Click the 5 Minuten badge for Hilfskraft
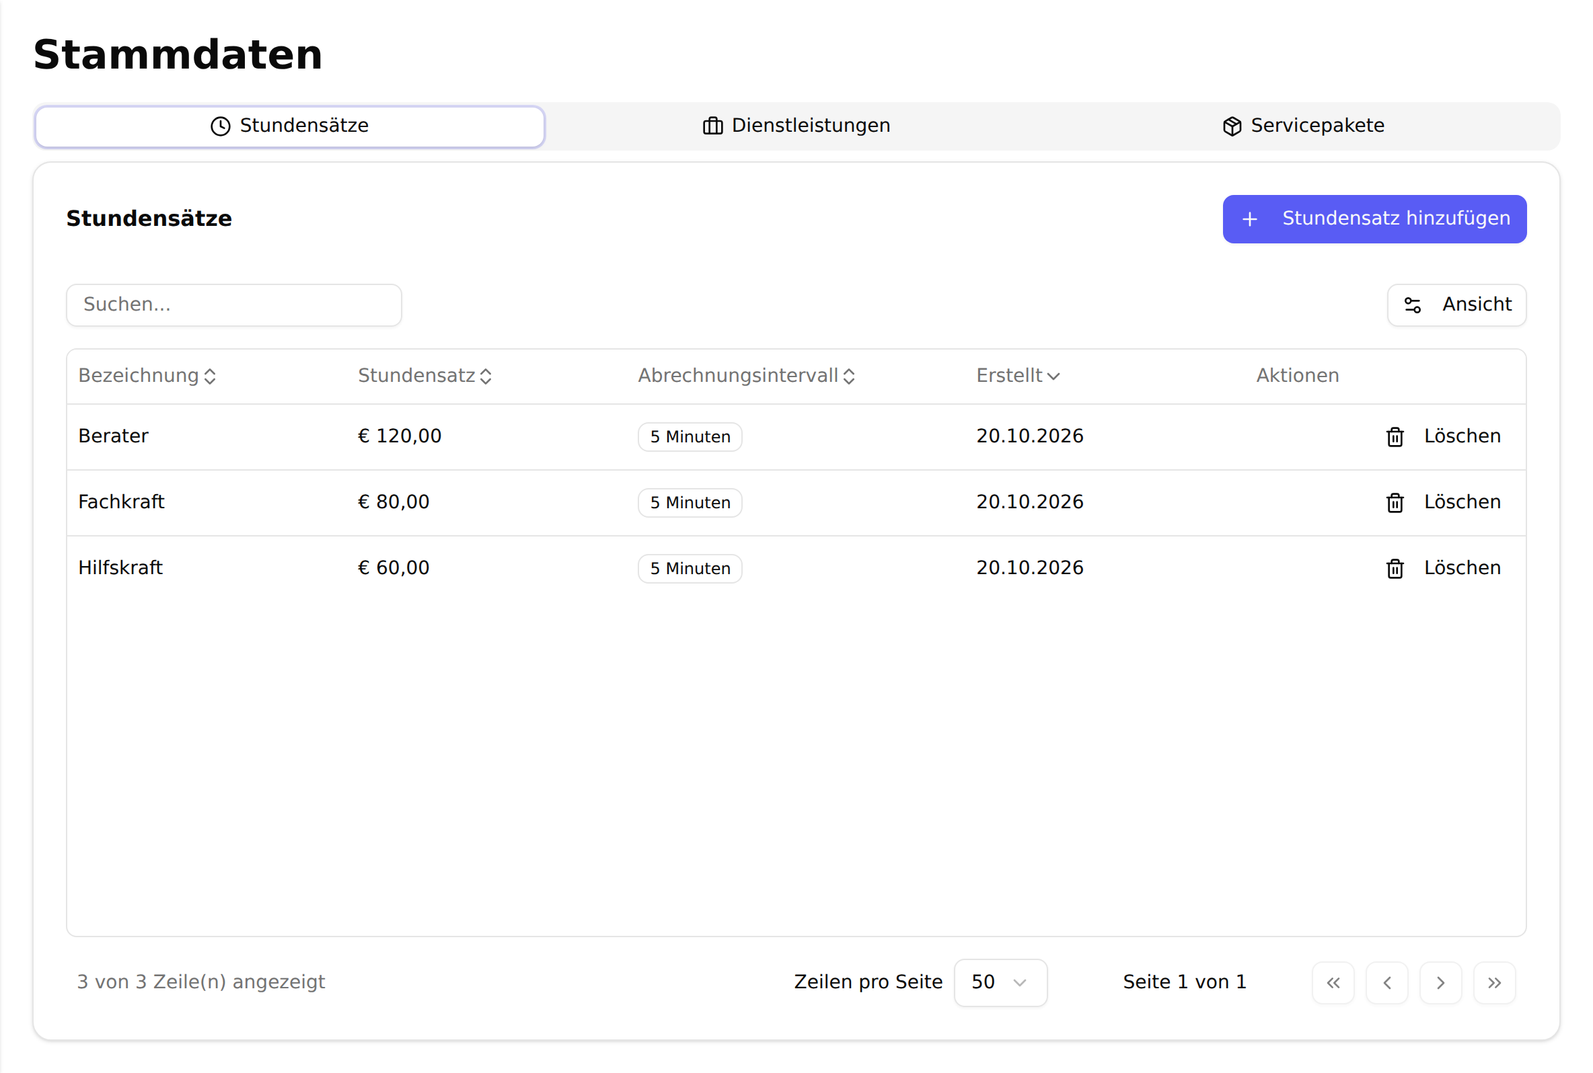1593x1073 pixels. (690, 568)
